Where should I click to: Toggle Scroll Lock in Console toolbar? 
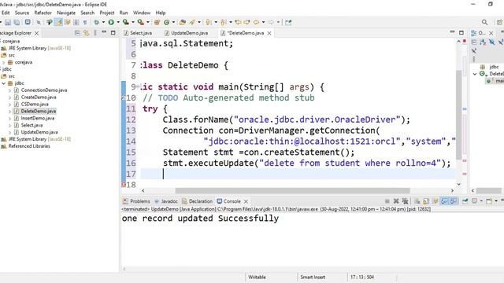click(x=426, y=201)
